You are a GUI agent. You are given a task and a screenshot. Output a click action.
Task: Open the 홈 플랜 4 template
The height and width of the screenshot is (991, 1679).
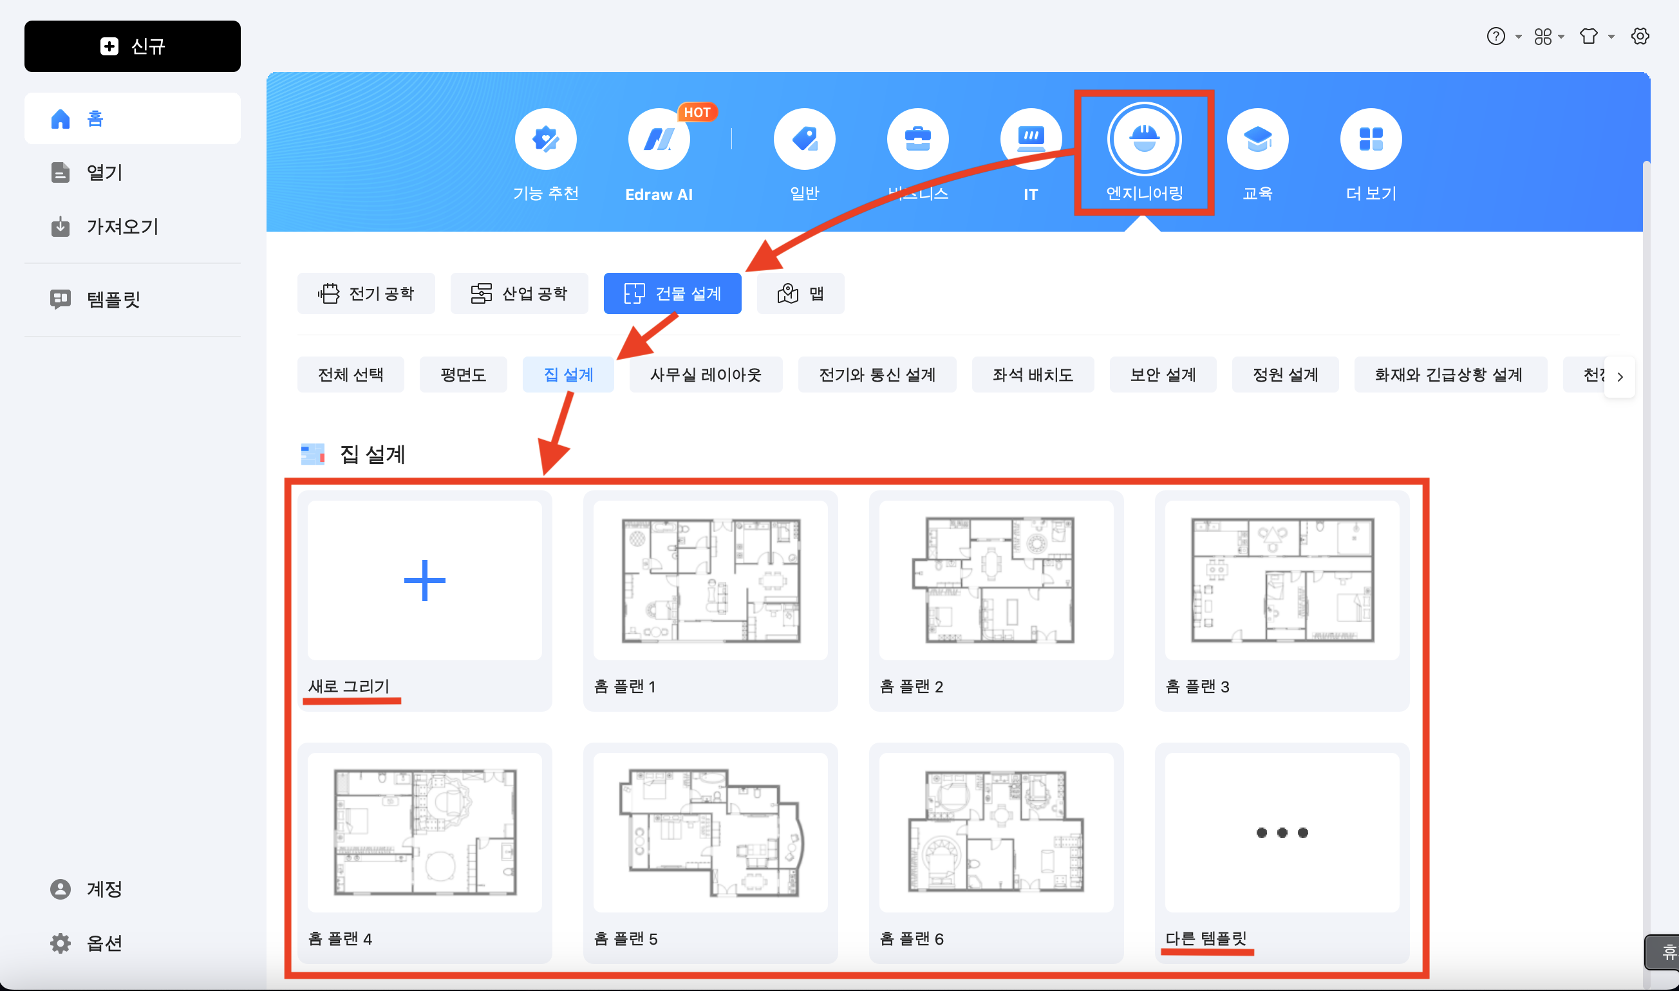coord(425,853)
